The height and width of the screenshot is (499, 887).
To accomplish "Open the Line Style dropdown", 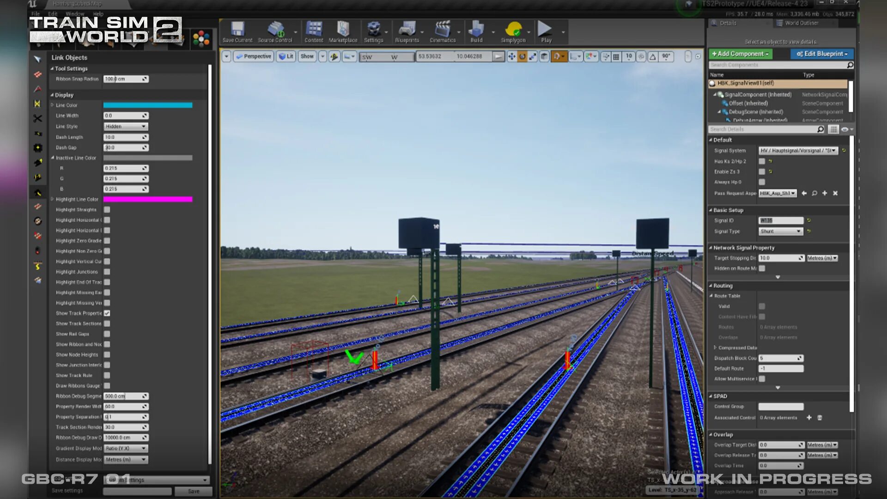I will click(x=125, y=126).
